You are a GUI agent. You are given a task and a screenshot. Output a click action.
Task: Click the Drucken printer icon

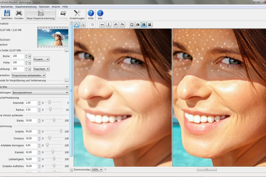pos(19,13)
